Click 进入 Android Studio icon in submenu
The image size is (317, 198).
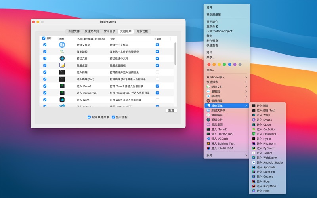click(x=254, y=162)
